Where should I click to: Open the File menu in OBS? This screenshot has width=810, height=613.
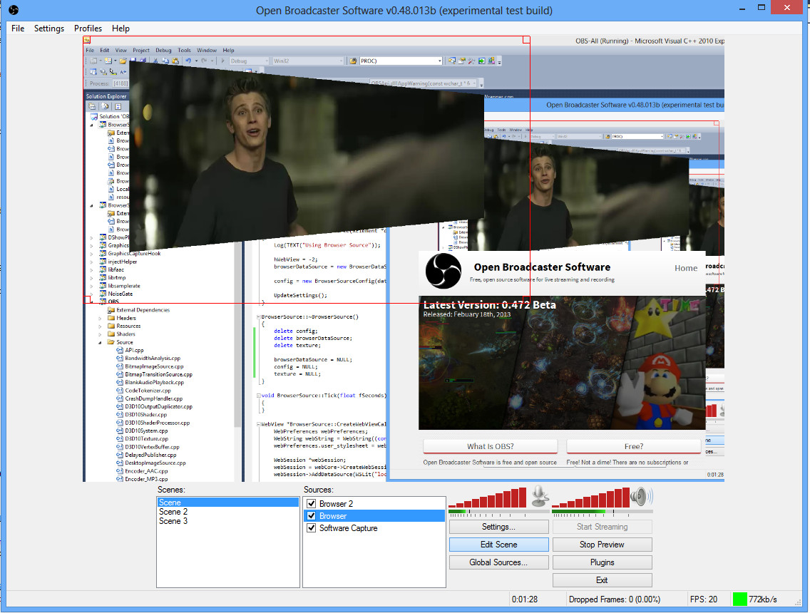point(18,29)
